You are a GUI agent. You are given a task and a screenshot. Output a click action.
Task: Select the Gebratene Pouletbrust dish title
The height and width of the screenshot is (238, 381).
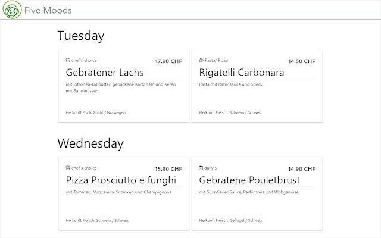(249, 180)
